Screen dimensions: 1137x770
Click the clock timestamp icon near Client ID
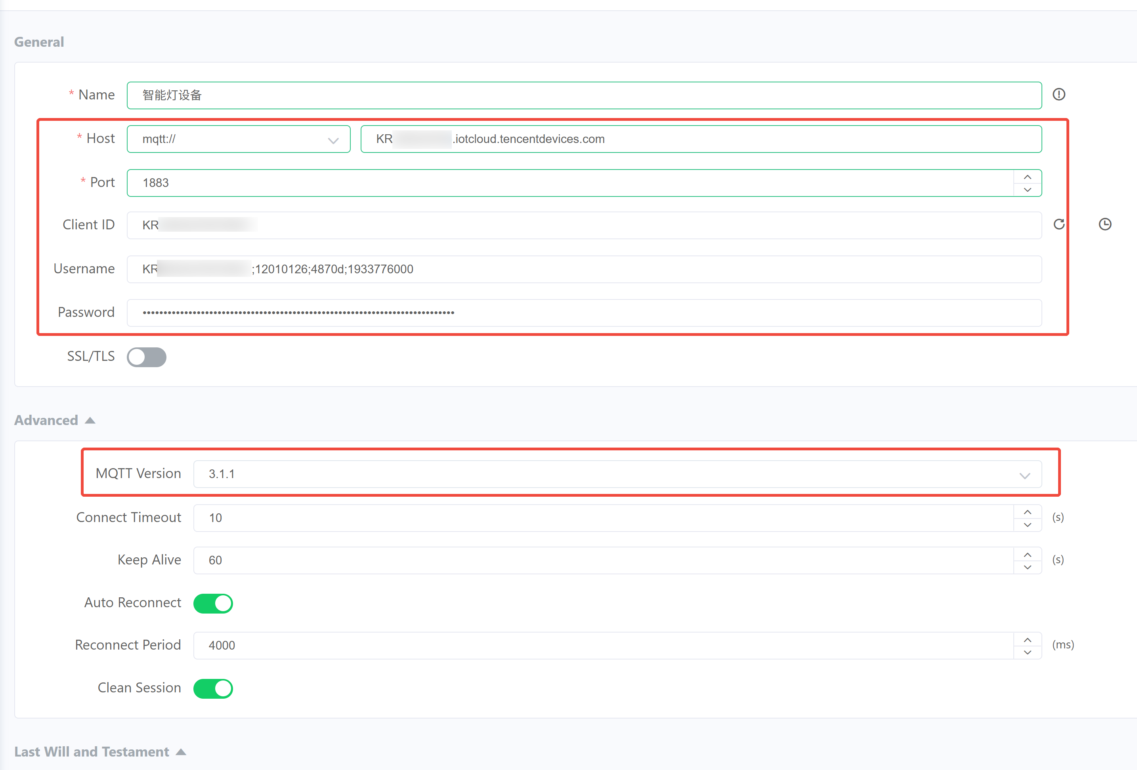pos(1105,225)
